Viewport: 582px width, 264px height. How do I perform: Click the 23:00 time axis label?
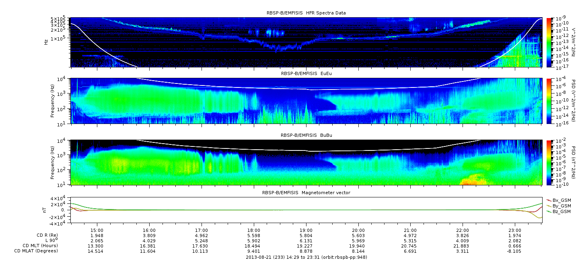[515, 230]
